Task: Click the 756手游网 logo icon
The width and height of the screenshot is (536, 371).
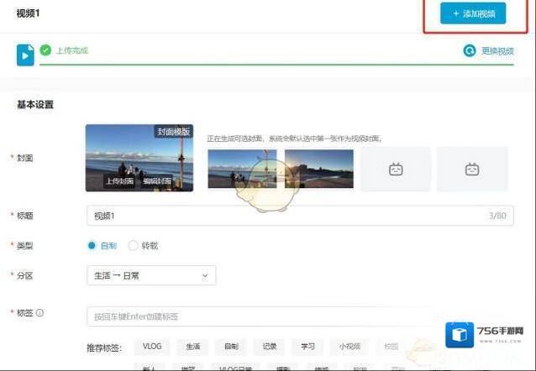Action: coord(460,336)
